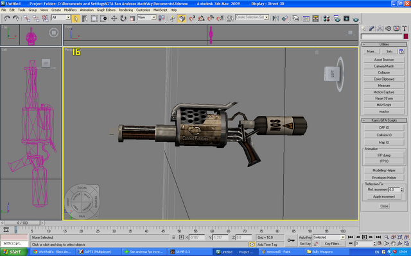
Task: Click the Envelopes Helper button
Action: pyautogui.click(x=384, y=178)
